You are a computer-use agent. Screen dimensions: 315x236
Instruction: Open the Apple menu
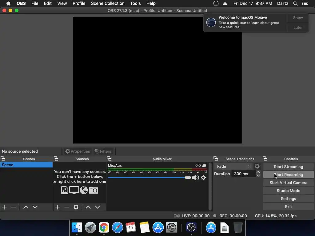pyautogui.click(x=8, y=3)
